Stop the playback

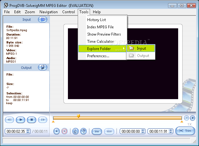32,120
